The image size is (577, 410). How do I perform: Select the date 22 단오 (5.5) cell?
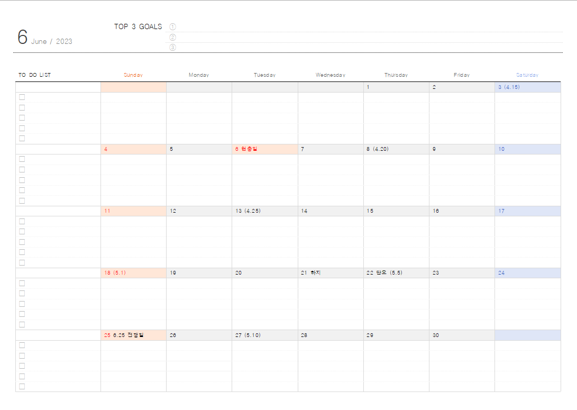396,273
